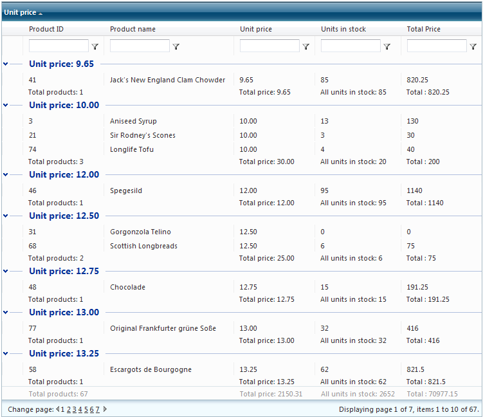Image resolution: width=483 pixels, height=417 pixels.
Task: Click current page number 1
Action: pos(63,409)
